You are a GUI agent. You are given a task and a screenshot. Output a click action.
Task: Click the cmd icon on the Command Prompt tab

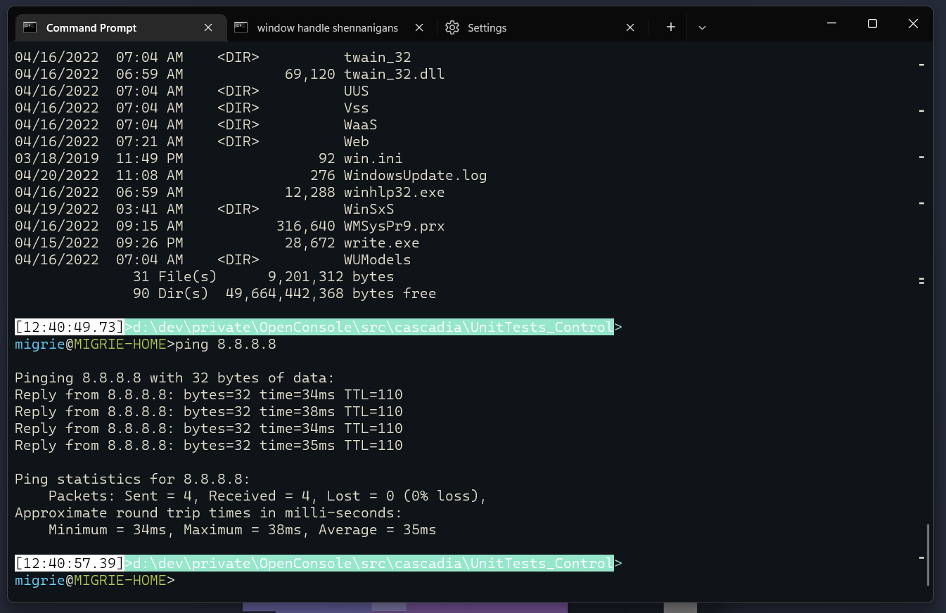click(30, 27)
